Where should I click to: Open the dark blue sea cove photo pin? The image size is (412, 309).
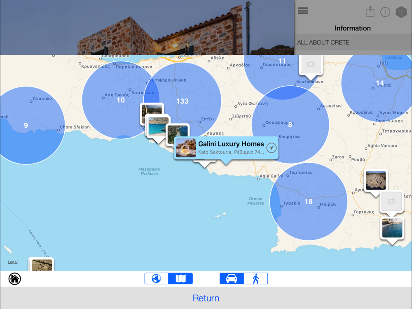[x=392, y=228]
